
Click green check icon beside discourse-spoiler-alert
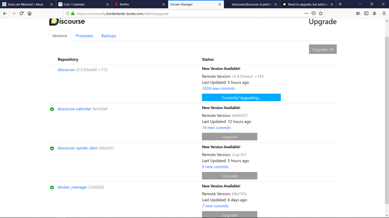52,148
